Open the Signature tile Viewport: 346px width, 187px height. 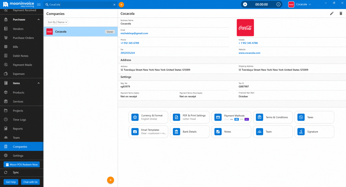[x=314, y=132]
